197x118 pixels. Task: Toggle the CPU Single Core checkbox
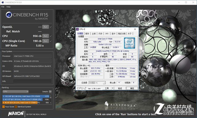(x=51, y=41)
